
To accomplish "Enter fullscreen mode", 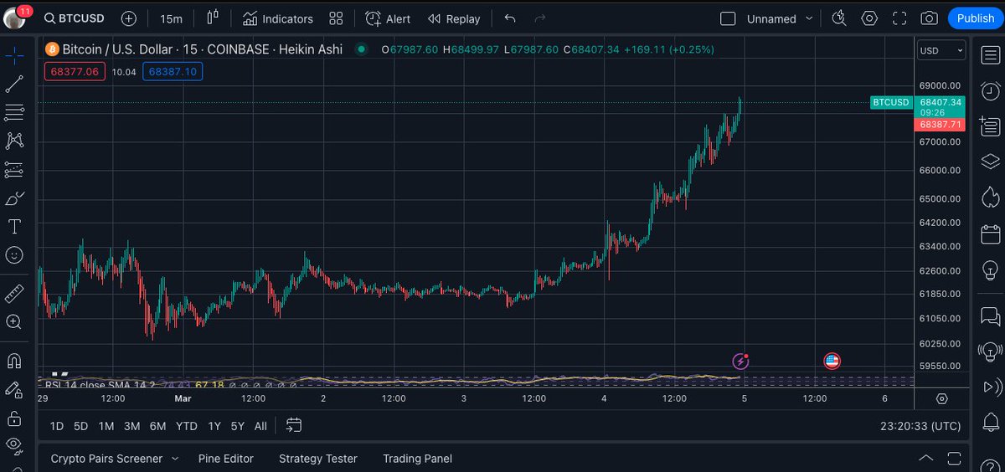I will click(x=899, y=18).
